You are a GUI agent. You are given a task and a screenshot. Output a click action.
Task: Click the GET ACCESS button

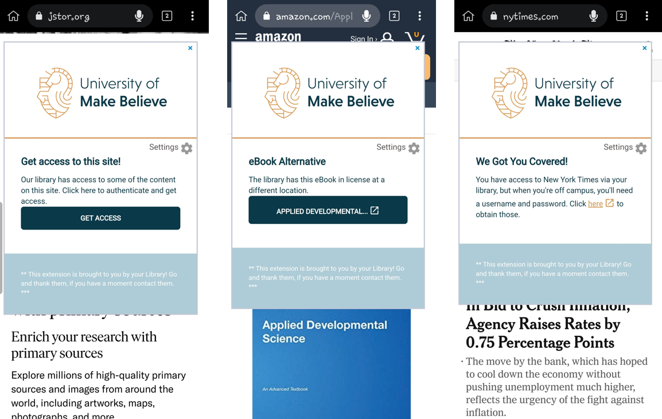100,218
